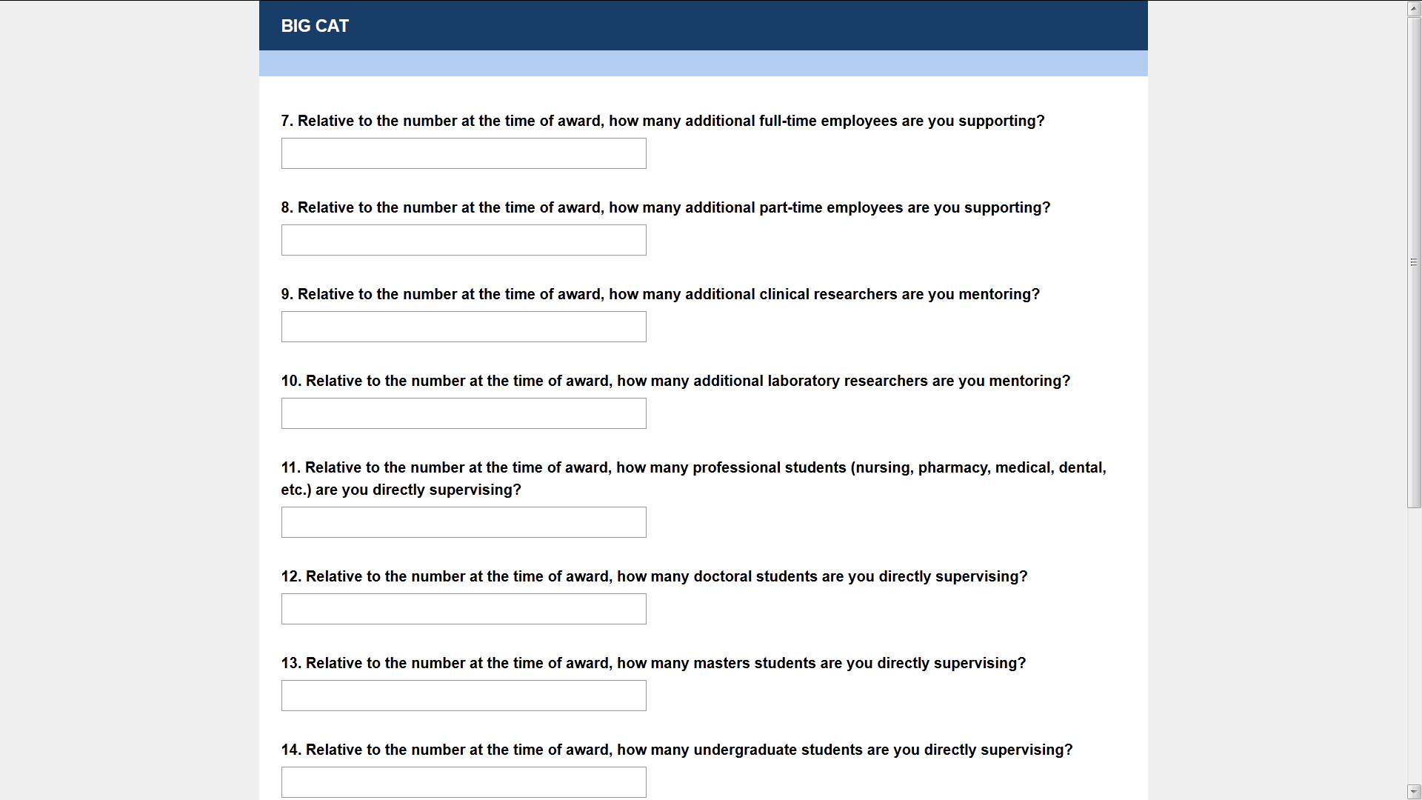Image resolution: width=1422 pixels, height=800 pixels.
Task: Click question 7 label about full-time employees
Action: coord(662,121)
